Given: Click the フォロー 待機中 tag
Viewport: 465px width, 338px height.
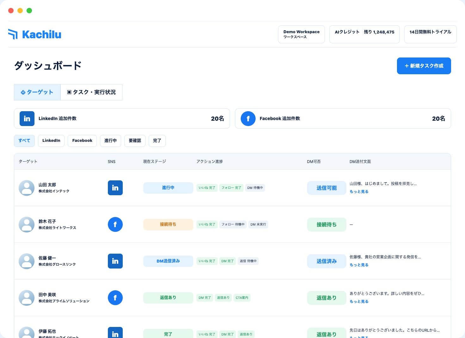Looking at the screenshot, I should pos(233,224).
